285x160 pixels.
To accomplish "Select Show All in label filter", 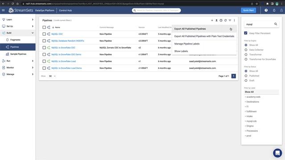I will tap(261, 92).
